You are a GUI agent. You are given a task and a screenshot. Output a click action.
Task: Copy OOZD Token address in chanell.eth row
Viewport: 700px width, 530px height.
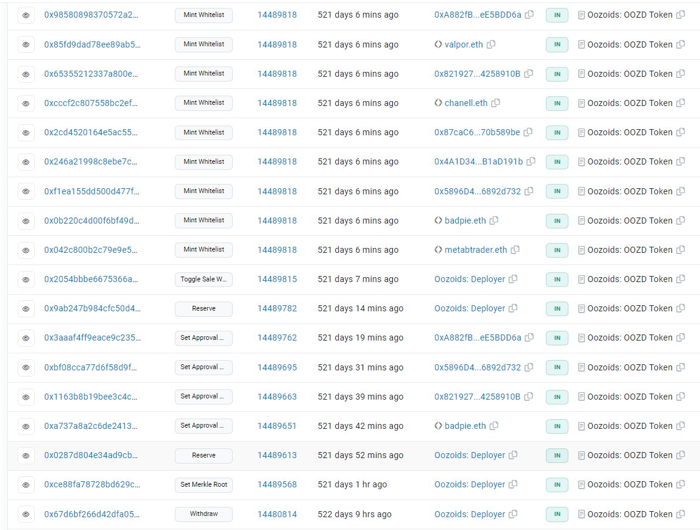(681, 103)
